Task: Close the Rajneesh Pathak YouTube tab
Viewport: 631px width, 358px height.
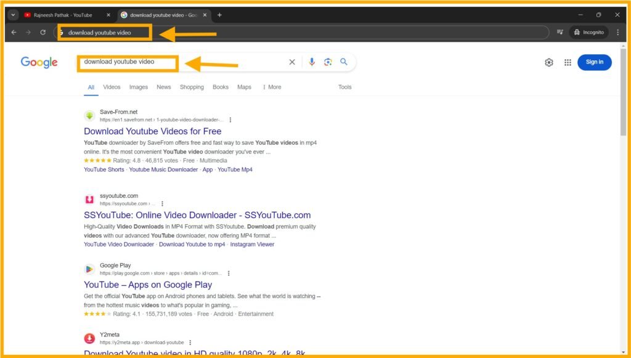Action: [x=108, y=15]
